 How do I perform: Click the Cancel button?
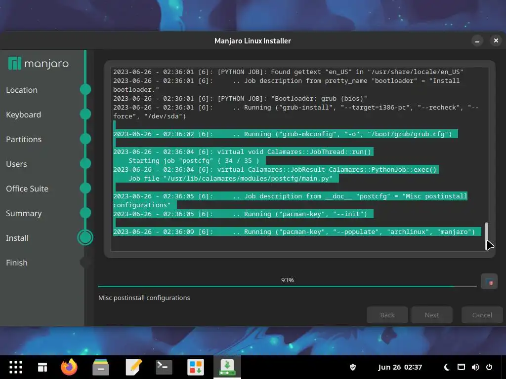(x=482, y=315)
